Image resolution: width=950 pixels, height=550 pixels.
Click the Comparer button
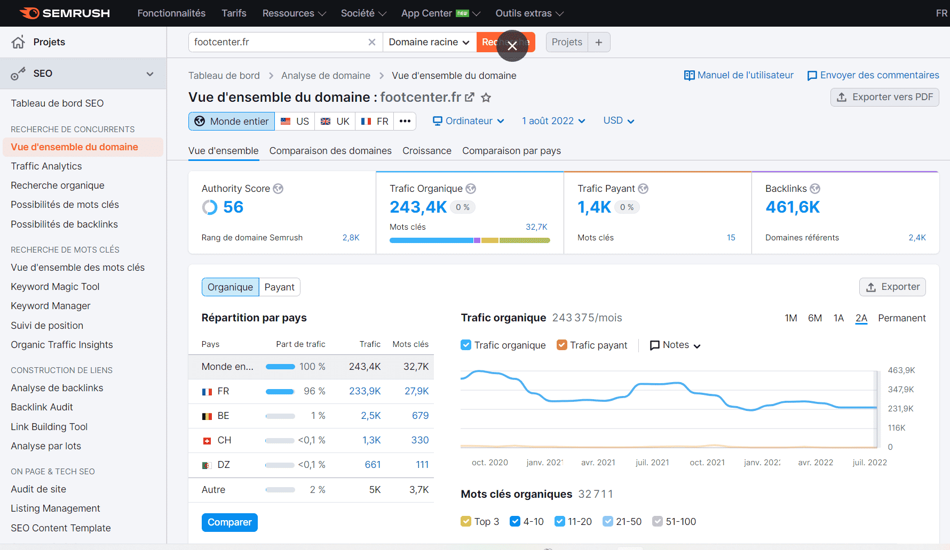coord(229,522)
